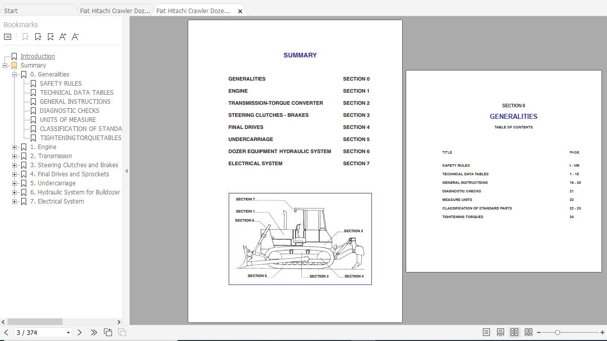Viewport: 607px width, 341px height.
Task: Enable continuous scrolling page view
Action: pyautogui.click(x=500, y=332)
